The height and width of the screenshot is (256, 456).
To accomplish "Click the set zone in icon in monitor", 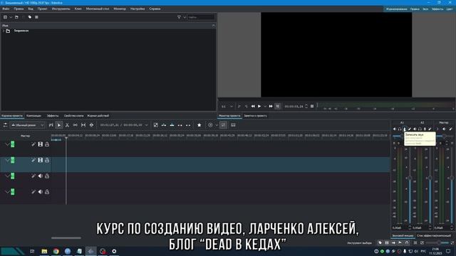I will (239, 106).
